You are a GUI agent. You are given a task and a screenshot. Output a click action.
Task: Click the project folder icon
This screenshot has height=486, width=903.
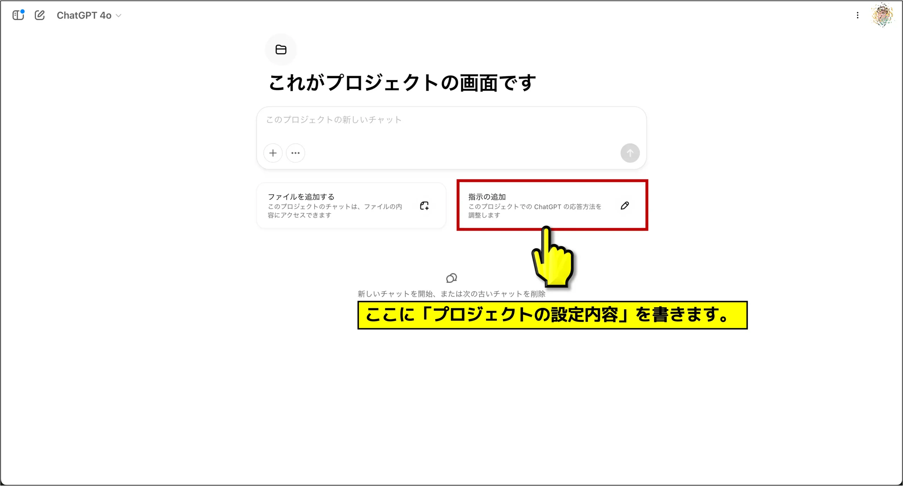[x=281, y=49]
